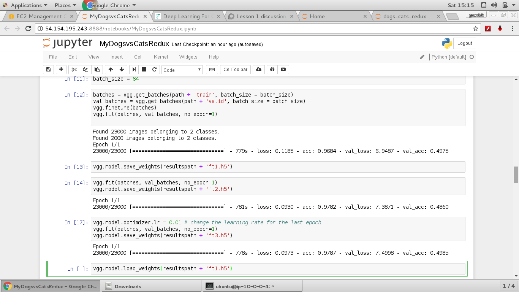Bookmark this page with star icon

[475, 29]
